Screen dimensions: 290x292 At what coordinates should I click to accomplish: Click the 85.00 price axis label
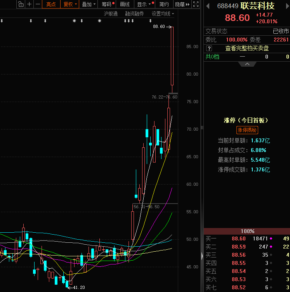tap(192, 47)
